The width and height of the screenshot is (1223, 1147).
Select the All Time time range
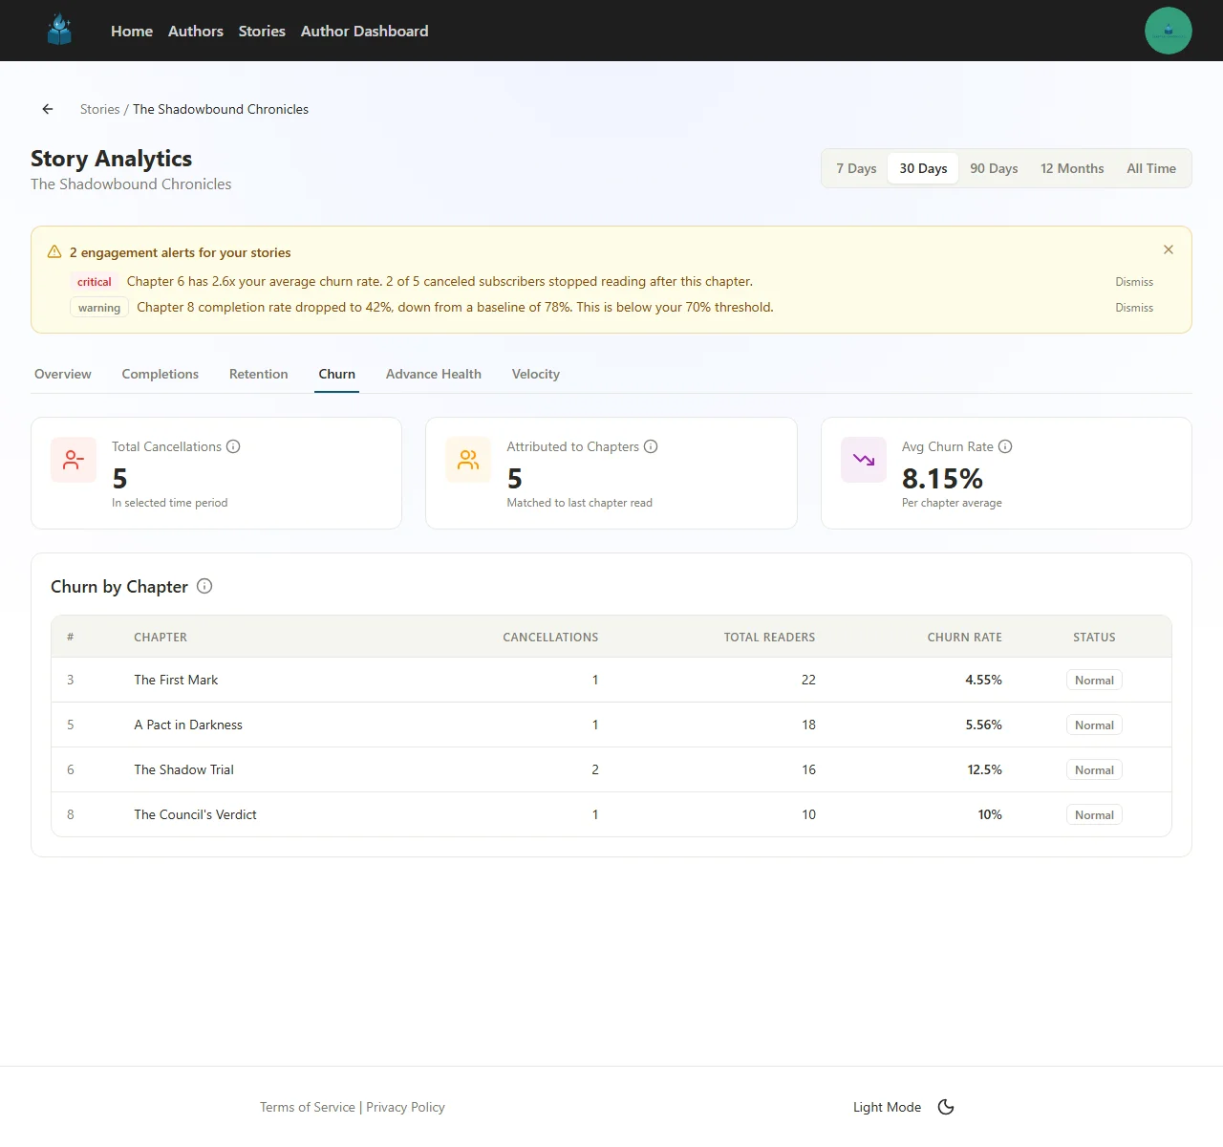[x=1150, y=167]
